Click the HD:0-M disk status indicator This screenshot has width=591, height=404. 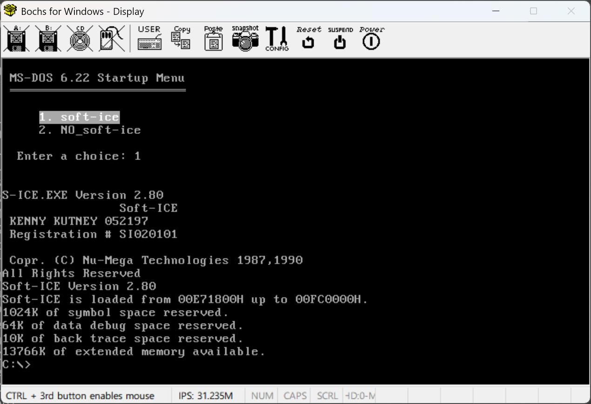click(360, 396)
